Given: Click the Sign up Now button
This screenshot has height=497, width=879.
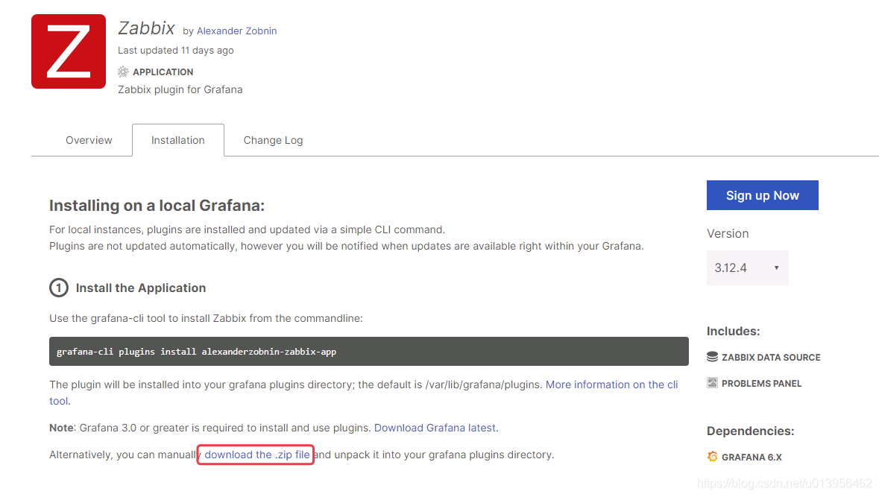Looking at the screenshot, I should pyautogui.click(x=763, y=195).
